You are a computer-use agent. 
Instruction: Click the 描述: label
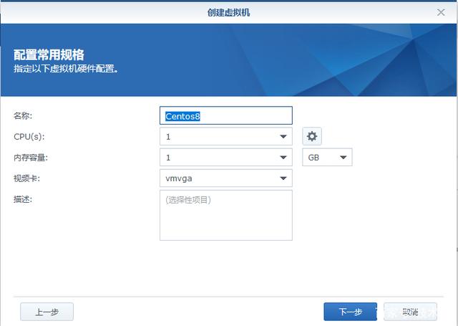23,199
